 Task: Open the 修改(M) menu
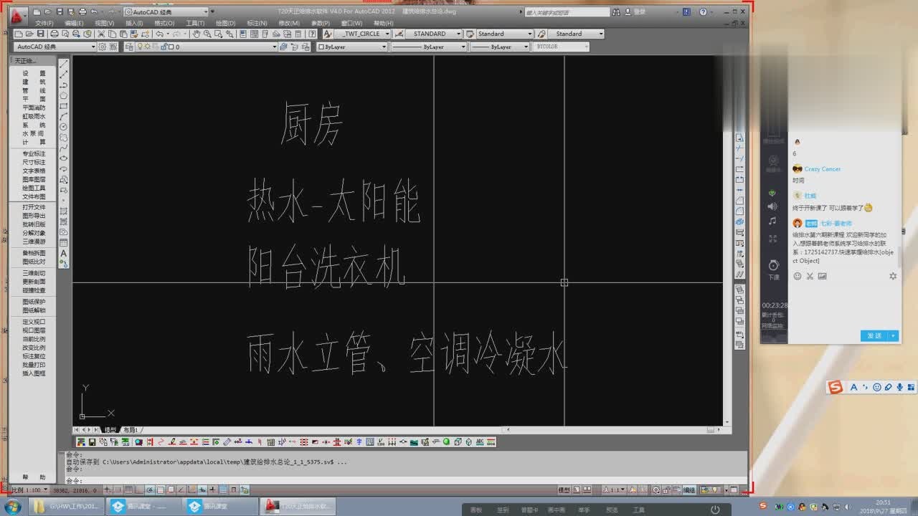289,23
